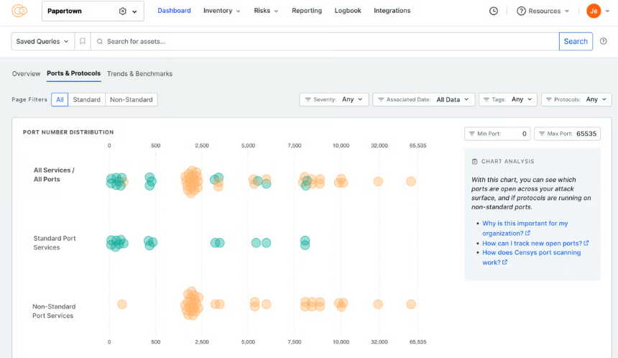Switch page filter to Standard
The image size is (618, 358).
pos(86,99)
